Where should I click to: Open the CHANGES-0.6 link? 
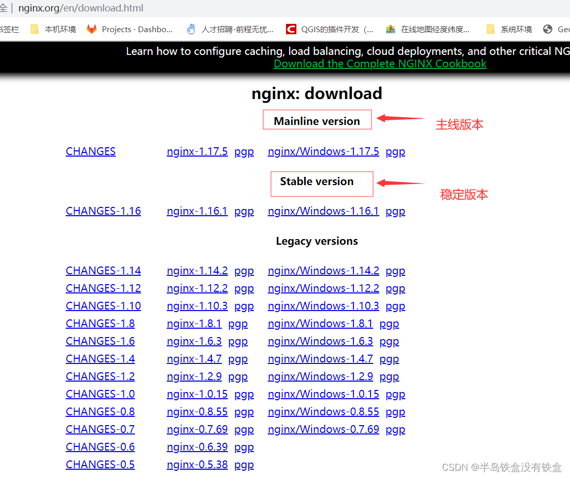(100, 447)
